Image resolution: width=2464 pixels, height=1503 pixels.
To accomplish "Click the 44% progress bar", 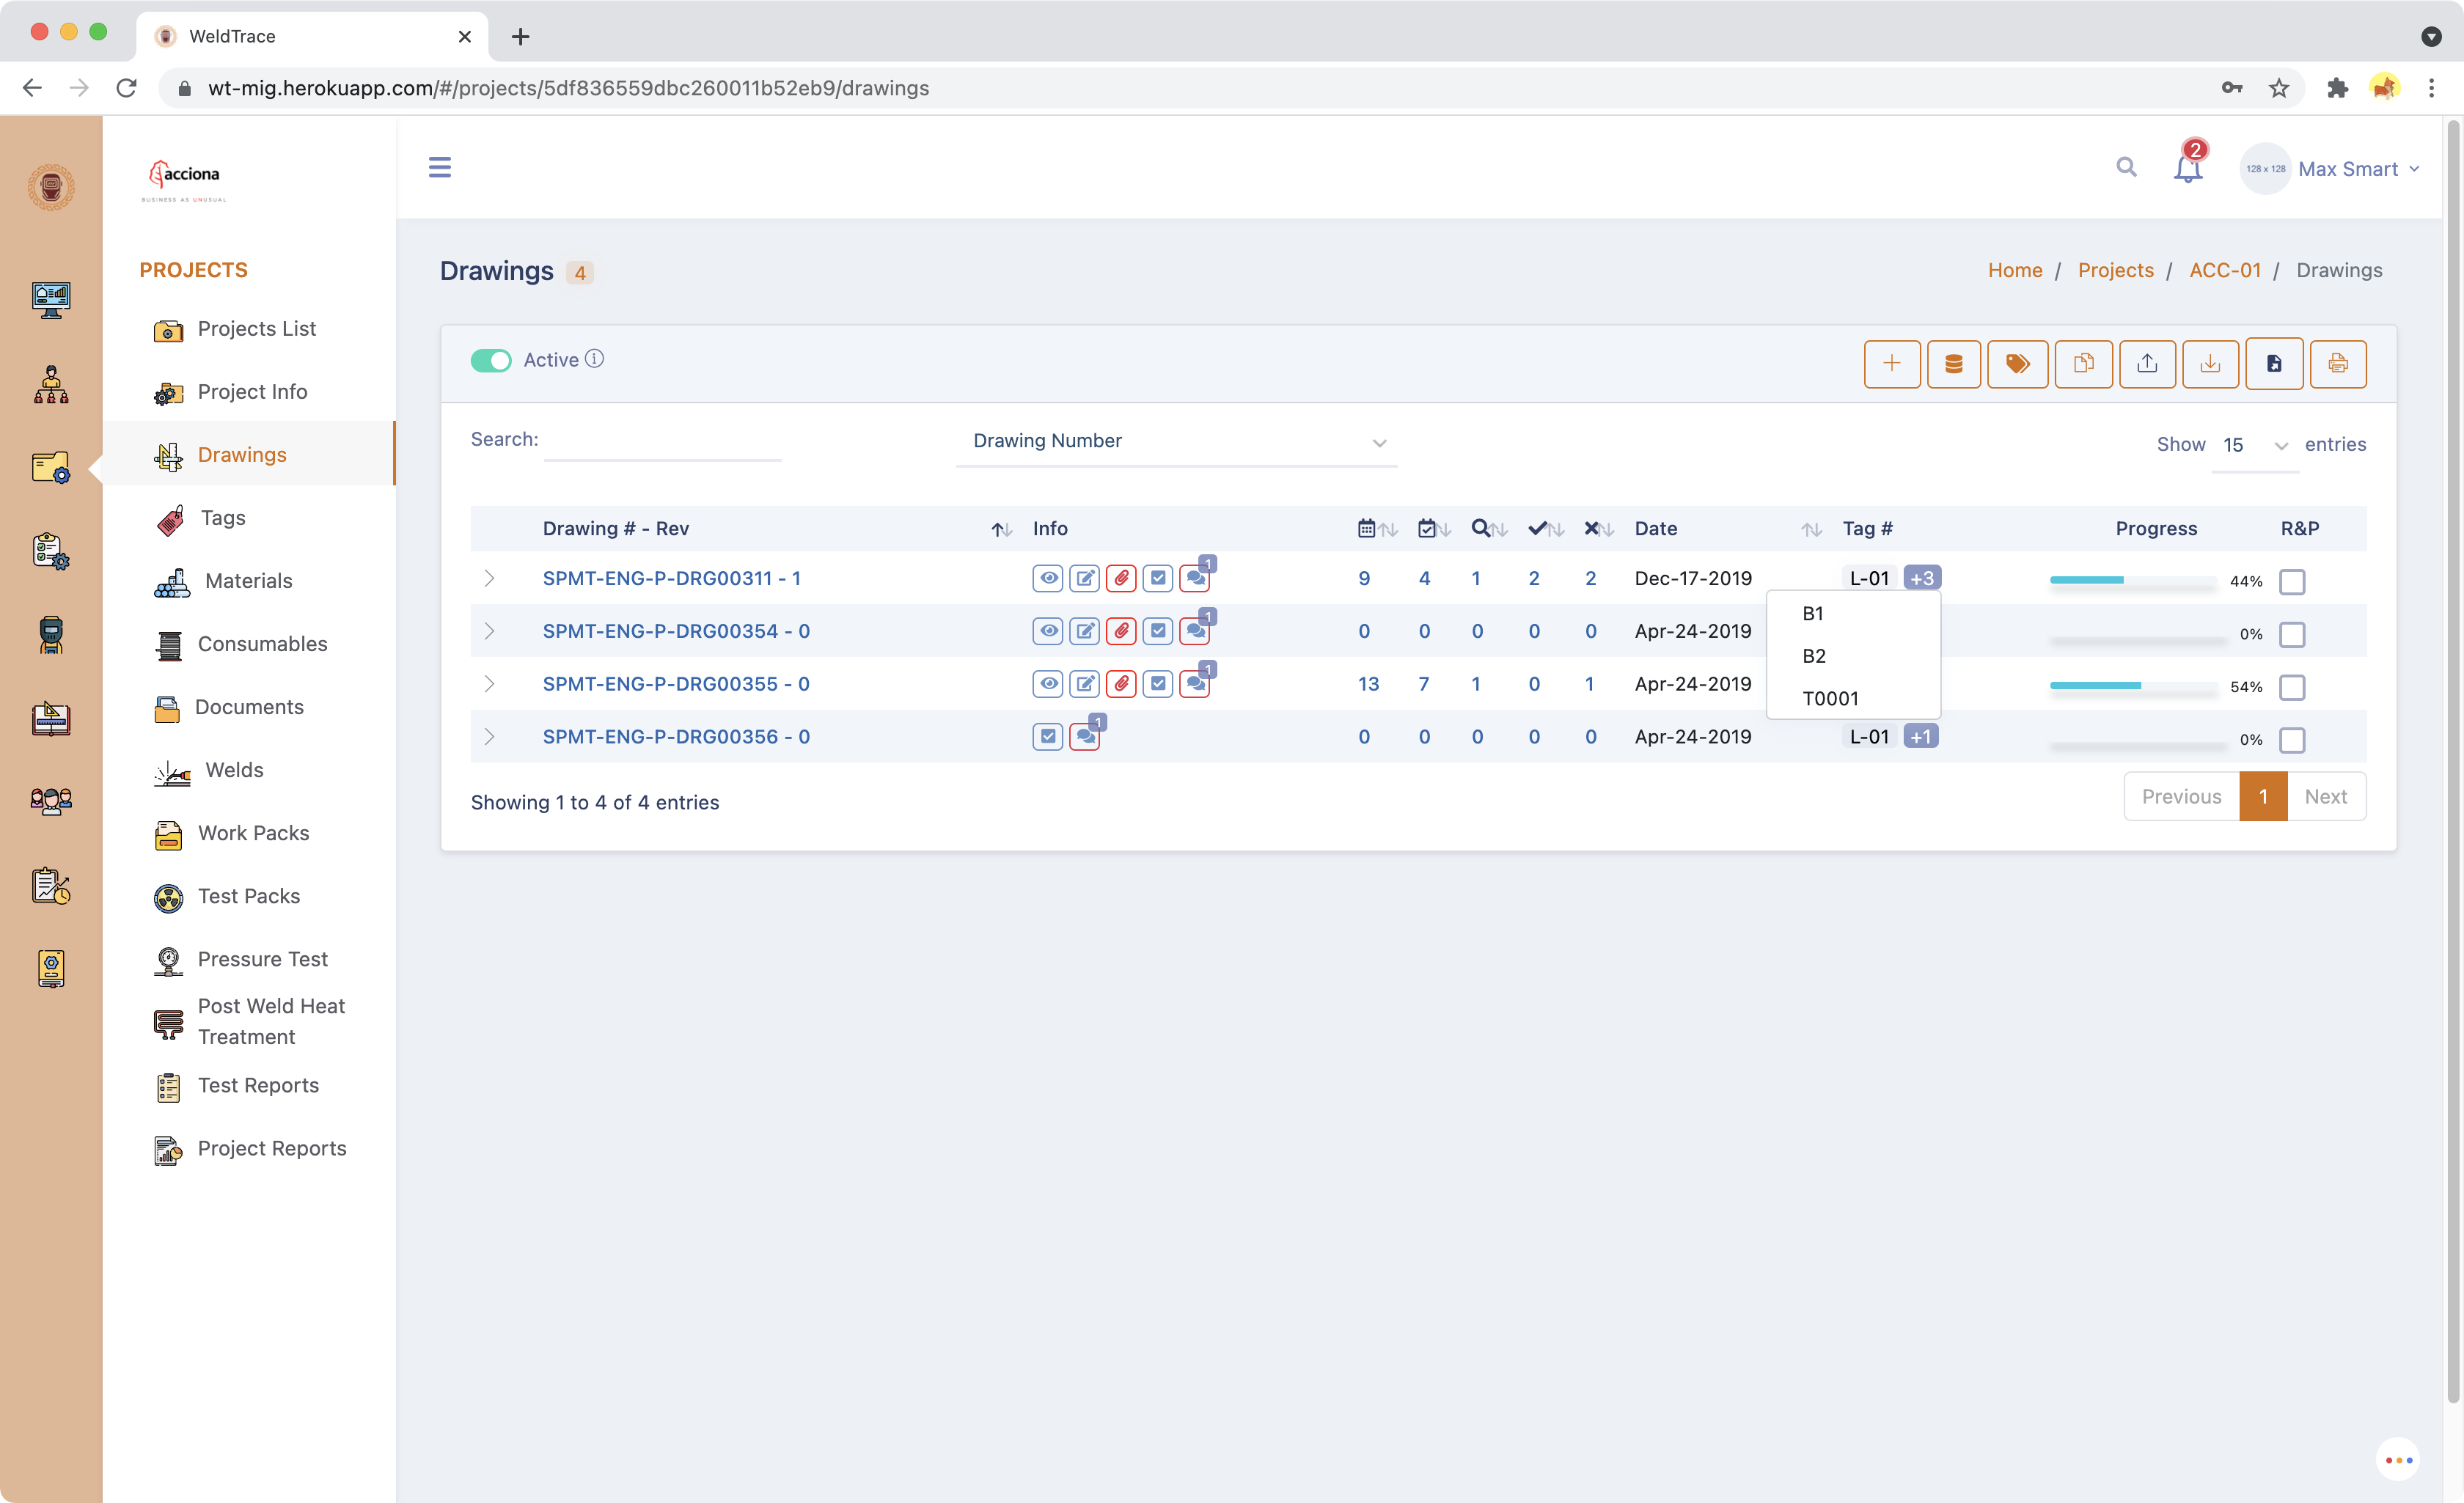I will pos(2133,580).
